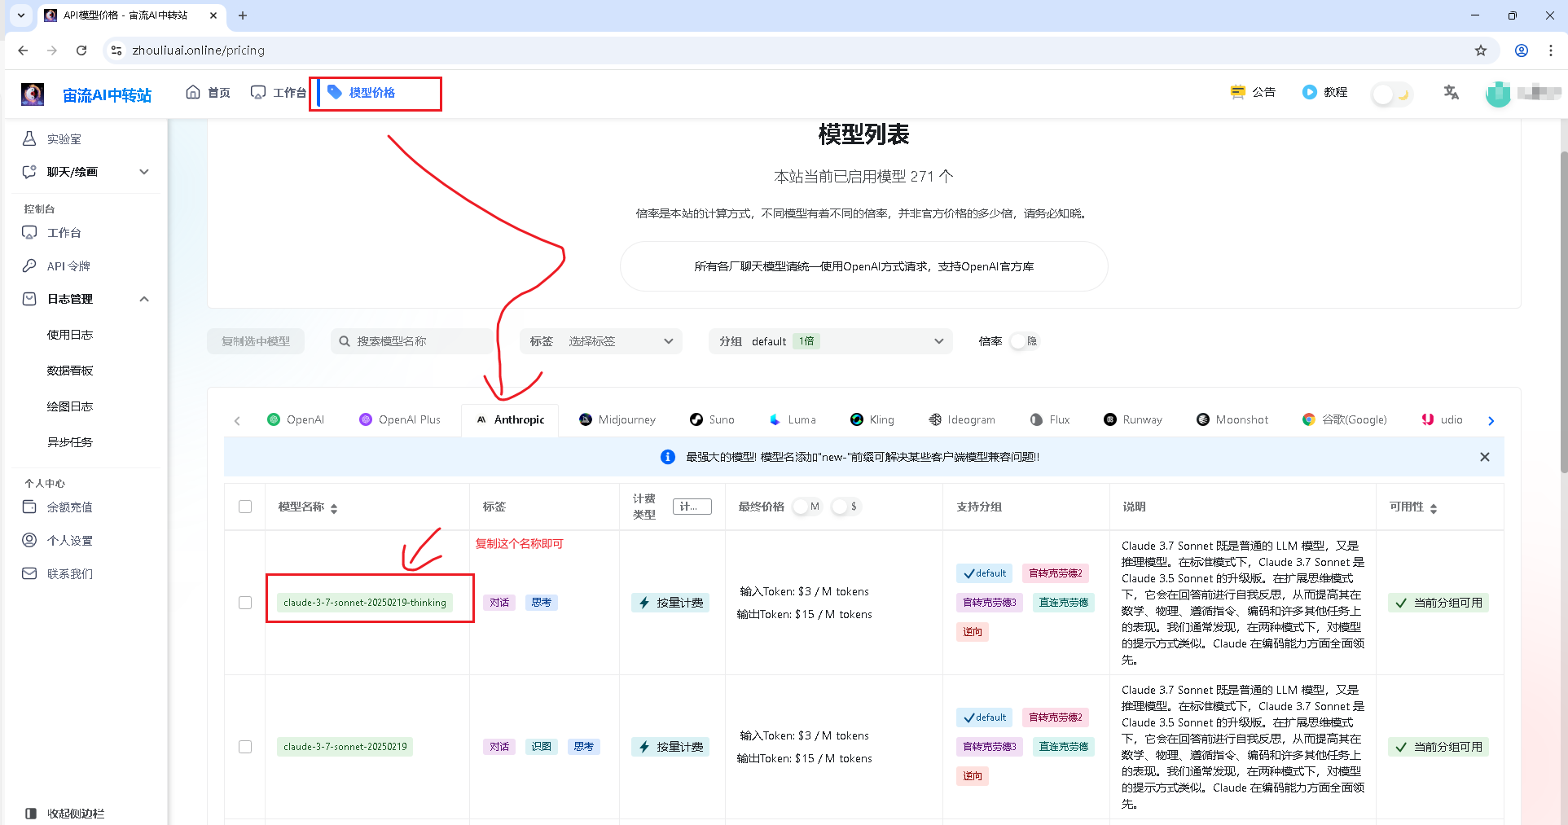Click the site logo avatar in header
The height and width of the screenshot is (825, 1568).
[33, 94]
